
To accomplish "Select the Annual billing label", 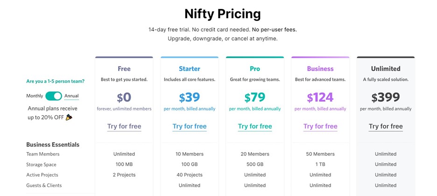I will click(x=71, y=96).
